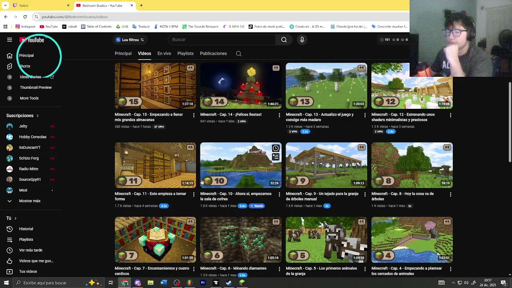
Task: Open Ideas diarias in the sidebar
Action: 30,77
